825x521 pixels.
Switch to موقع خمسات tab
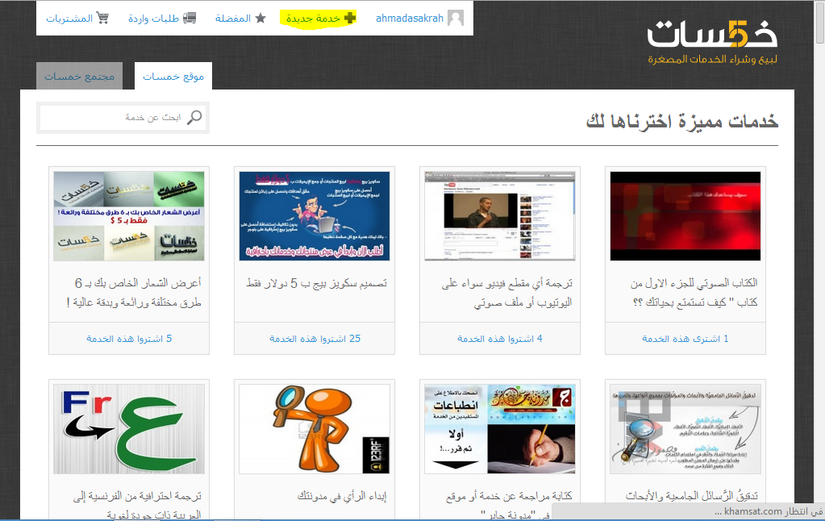(173, 76)
